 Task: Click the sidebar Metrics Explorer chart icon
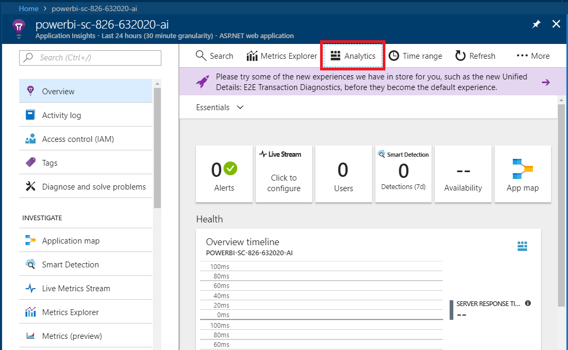click(x=30, y=312)
